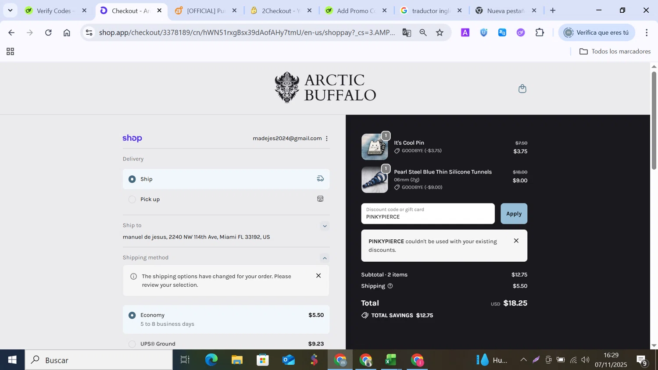Click the Subtotal · 2 items text

point(384,274)
